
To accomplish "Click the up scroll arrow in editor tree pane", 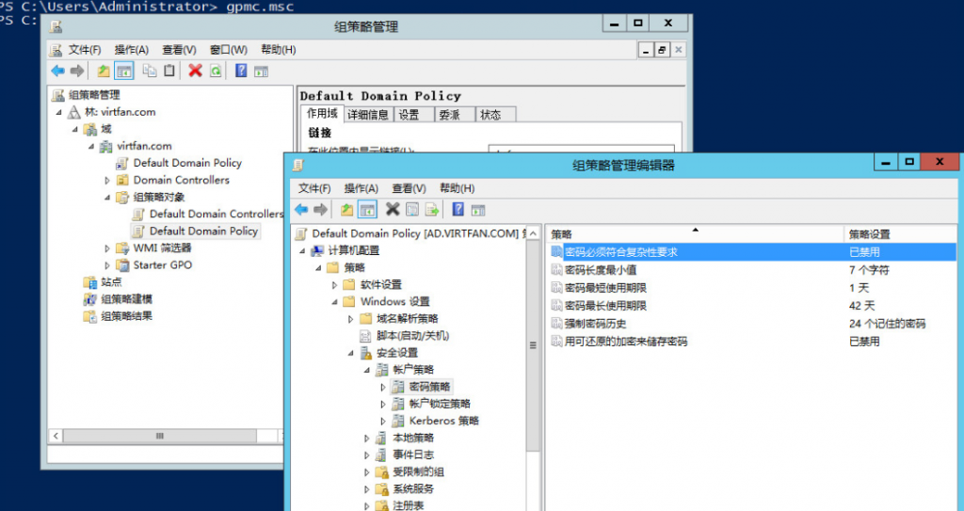I will (533, 233).
